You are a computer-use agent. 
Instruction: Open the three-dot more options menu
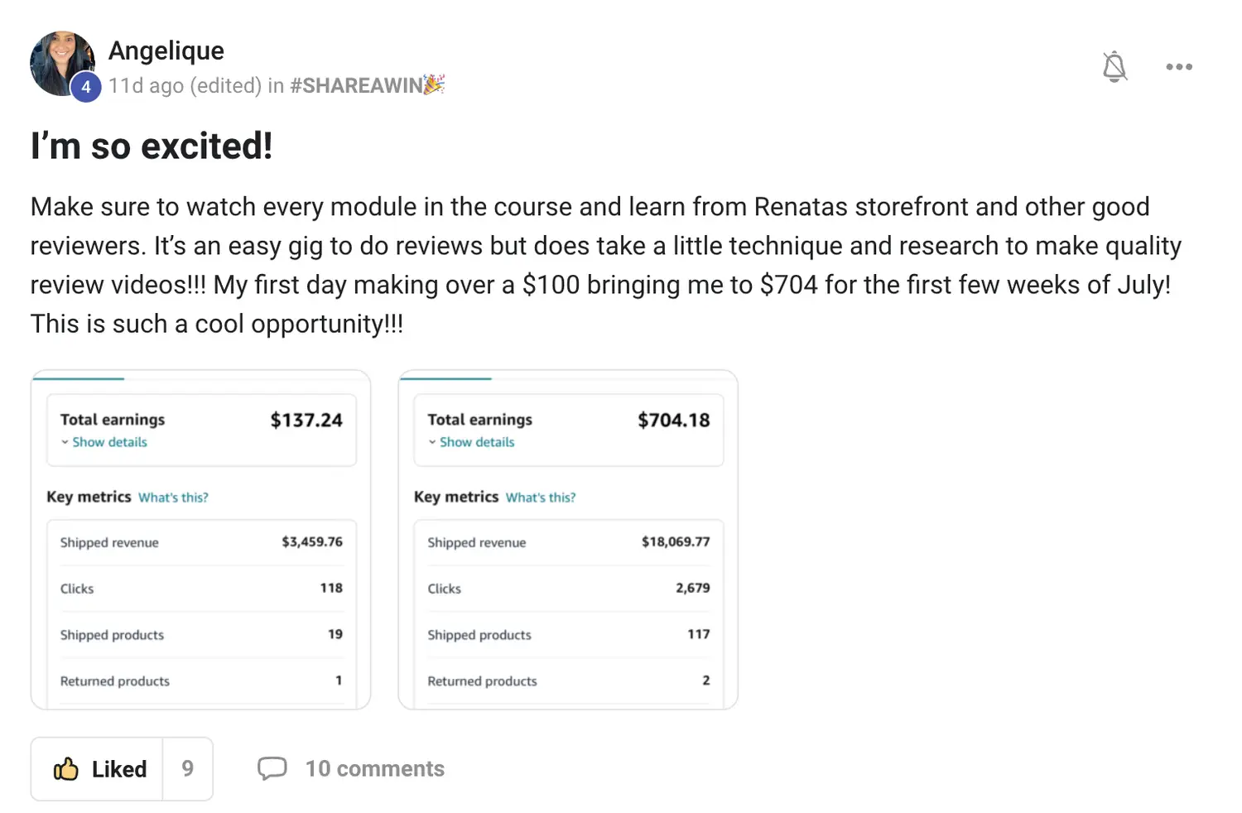1179,67
